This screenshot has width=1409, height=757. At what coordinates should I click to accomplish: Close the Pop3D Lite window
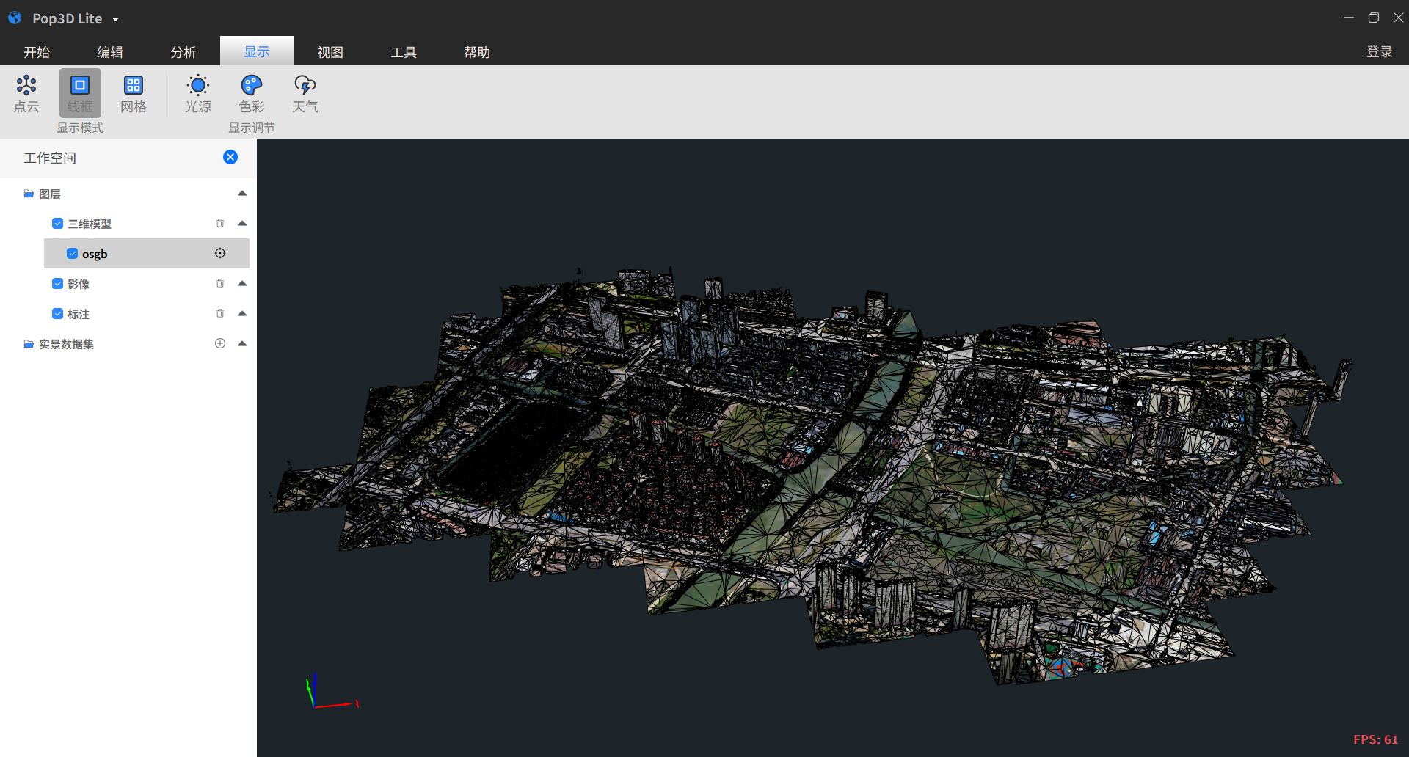(x=1399, y=18)
